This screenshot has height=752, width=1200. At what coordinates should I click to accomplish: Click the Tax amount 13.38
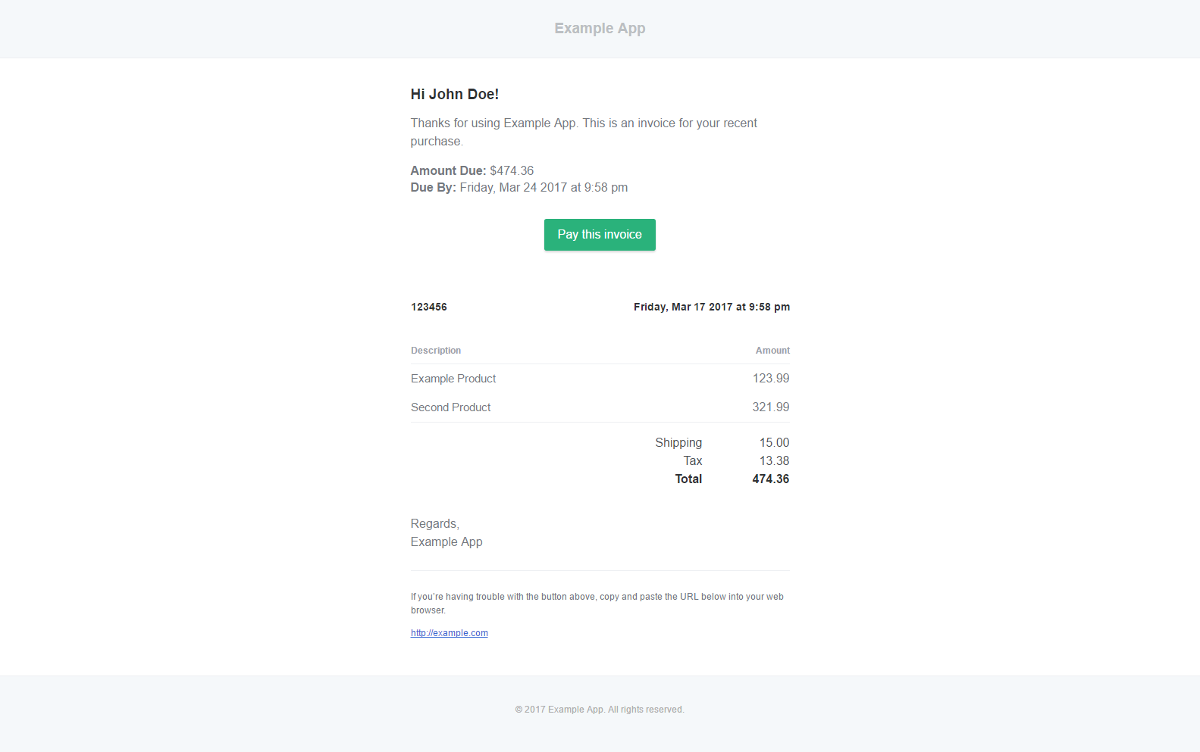pyautogui.click(x=774, y=461)
